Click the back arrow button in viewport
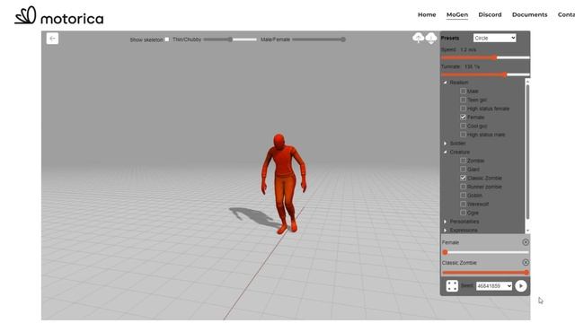The width and height of the screenshot is (575, 323). click(52, 38)
